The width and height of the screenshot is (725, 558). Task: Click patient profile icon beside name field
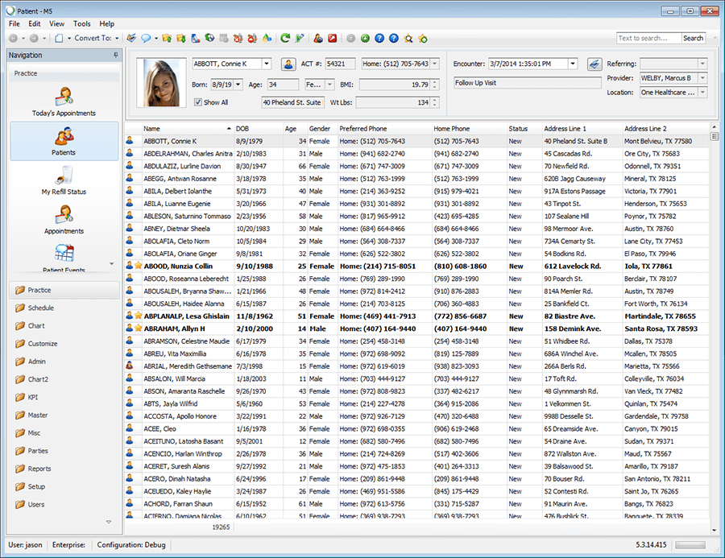(288, 64)
